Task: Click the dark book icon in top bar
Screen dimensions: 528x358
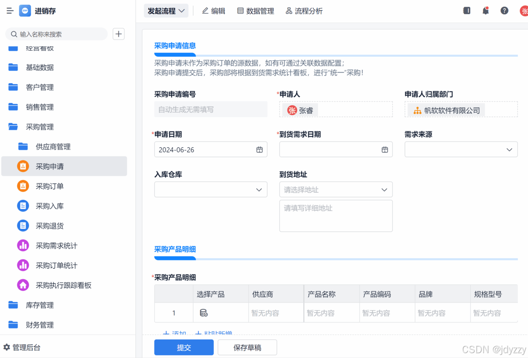Action: [467, 11]
